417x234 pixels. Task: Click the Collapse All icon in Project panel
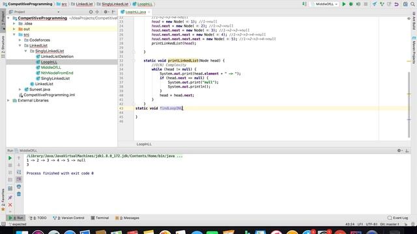(x=97, y=12)
